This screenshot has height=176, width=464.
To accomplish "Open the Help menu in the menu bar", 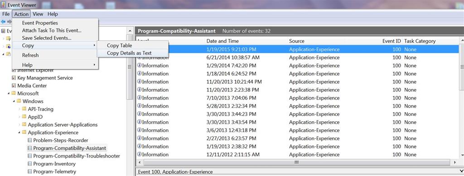I will (53, 14).
